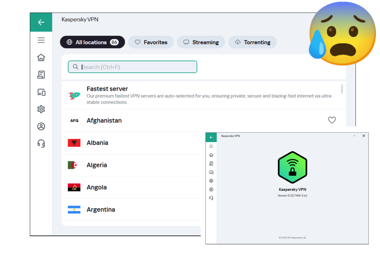
Task: Favorite Afghanistan with the heart icon
Action: [x=332, y=120]
